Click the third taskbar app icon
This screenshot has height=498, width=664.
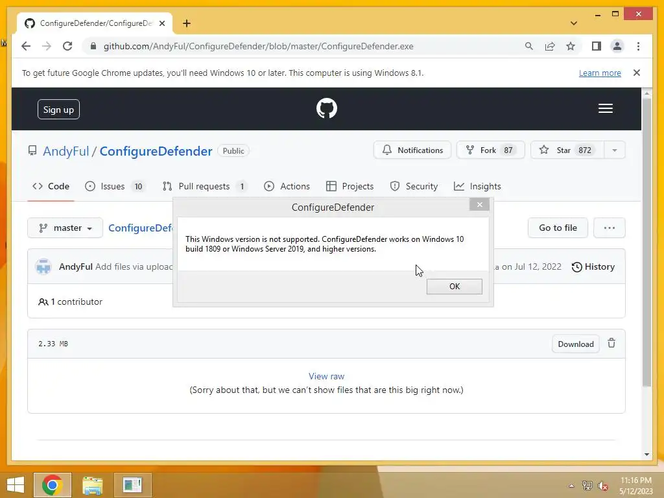point(132,485)
